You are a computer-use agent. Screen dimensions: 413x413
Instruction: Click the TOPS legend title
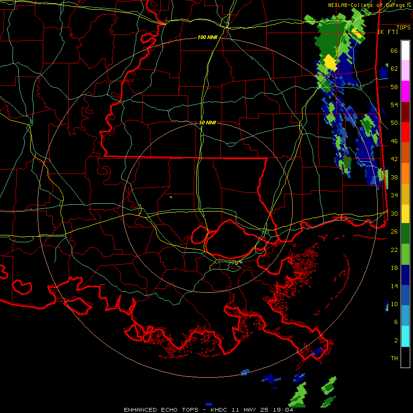click(x=403, y=27)
